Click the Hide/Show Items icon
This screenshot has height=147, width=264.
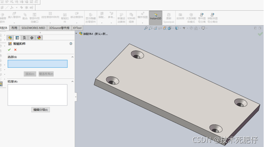coord(184,28)
